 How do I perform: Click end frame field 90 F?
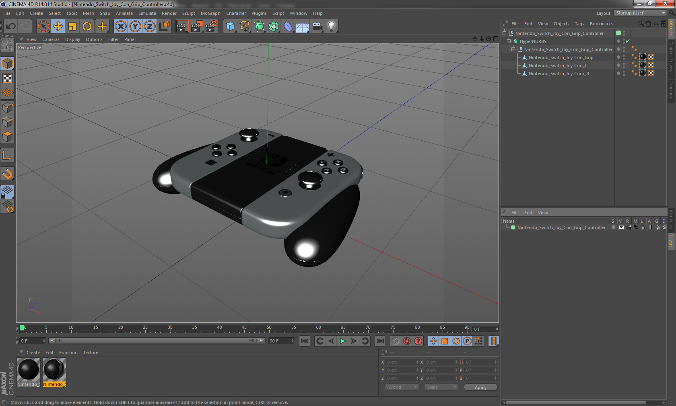pos(281,341)
